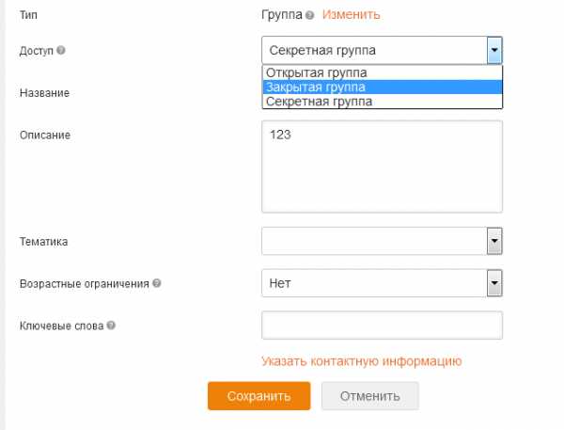Open the Тематика dropdown arrow
Screen dimensions: 564x430
pyautogui.click(x=494, y=241)
